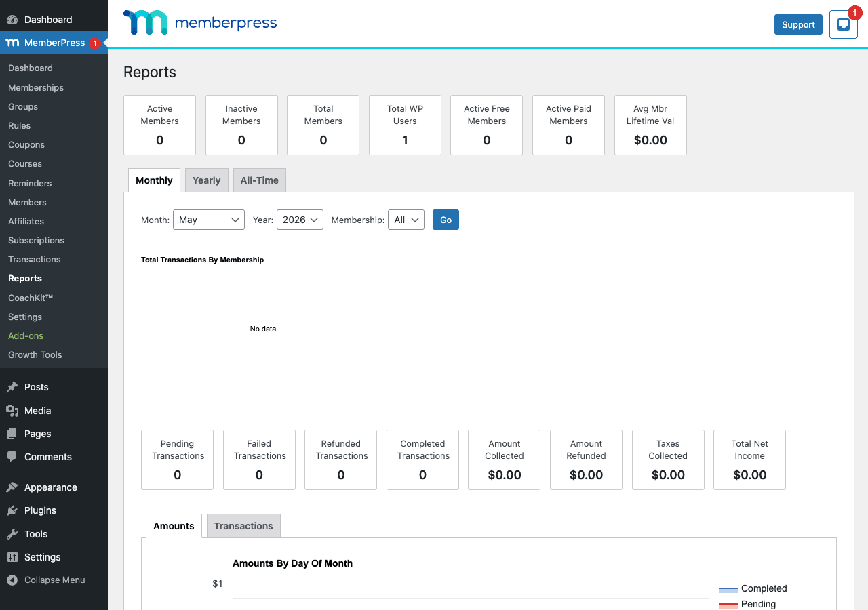Screen dimensions: 868x610
Task: Click the Go button
Action: pos(446,220)
